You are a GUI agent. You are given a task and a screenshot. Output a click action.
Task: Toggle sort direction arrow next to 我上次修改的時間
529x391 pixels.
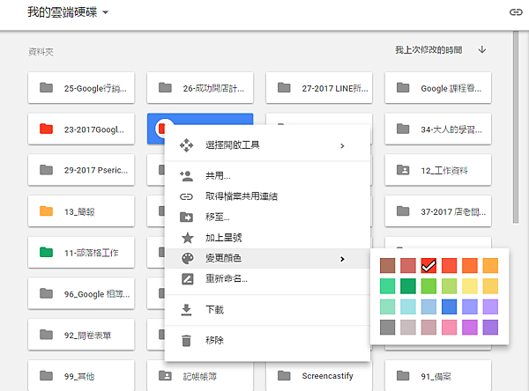pos(482,50)
